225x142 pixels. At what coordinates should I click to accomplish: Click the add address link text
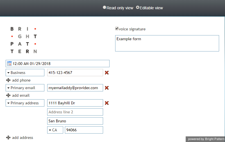(22, 138)
